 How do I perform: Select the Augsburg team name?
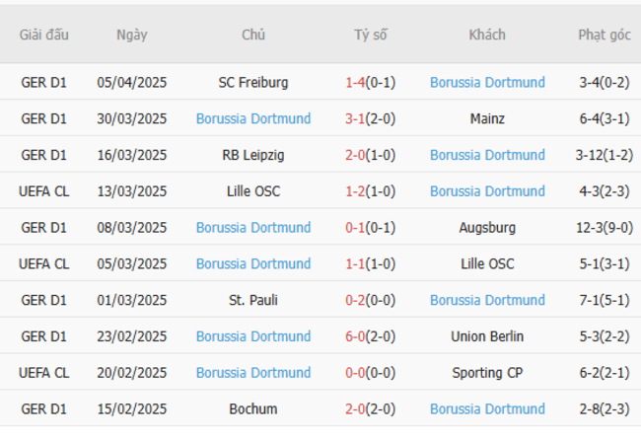[487, 228]
